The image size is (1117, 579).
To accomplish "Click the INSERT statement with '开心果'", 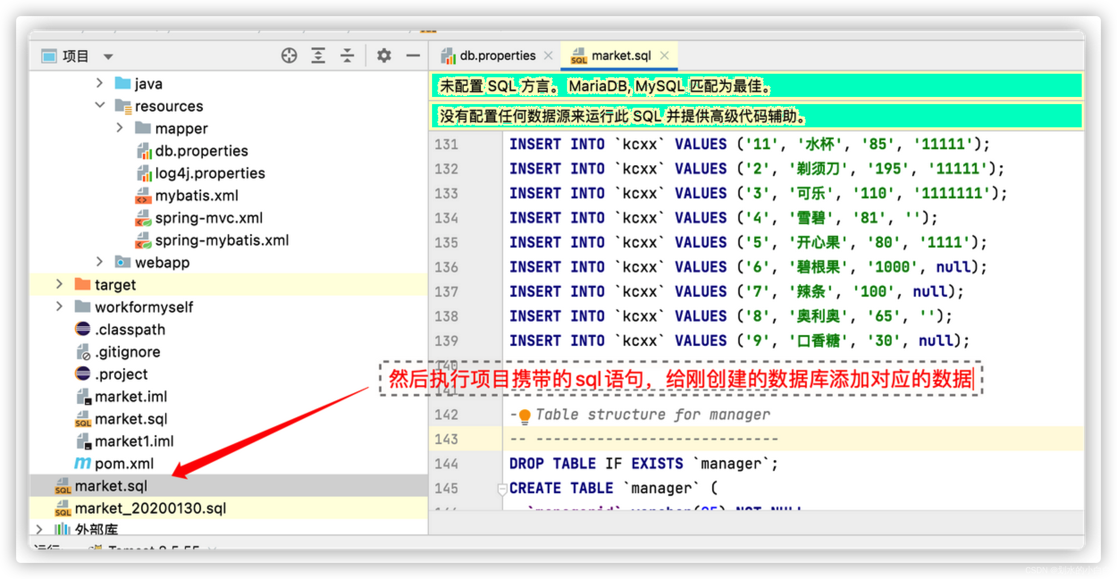I will [748, 243].
